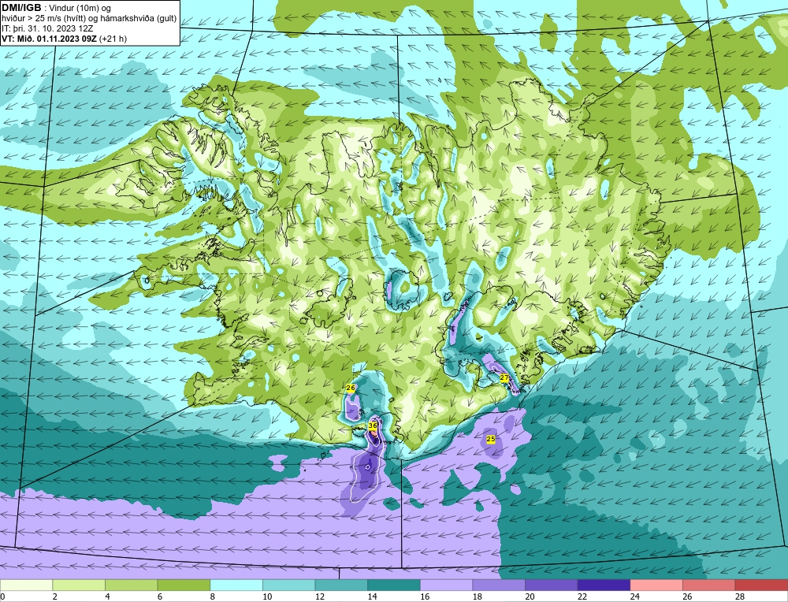
Task: Click the 24–26 m/s pink swatch
Action: pos(656,585)
